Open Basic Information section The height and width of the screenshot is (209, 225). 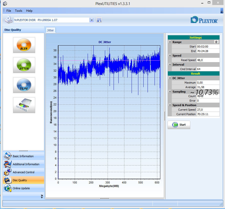[23, 156]
